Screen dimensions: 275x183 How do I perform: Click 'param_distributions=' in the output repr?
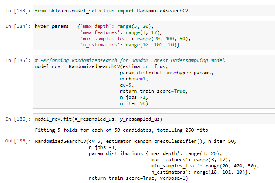pyautogui.click(x=117, y=153)
